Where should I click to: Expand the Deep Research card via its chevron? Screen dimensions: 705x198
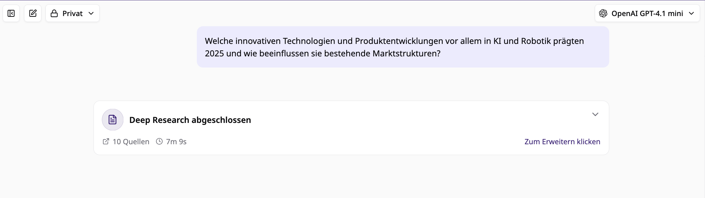[595, 114]
